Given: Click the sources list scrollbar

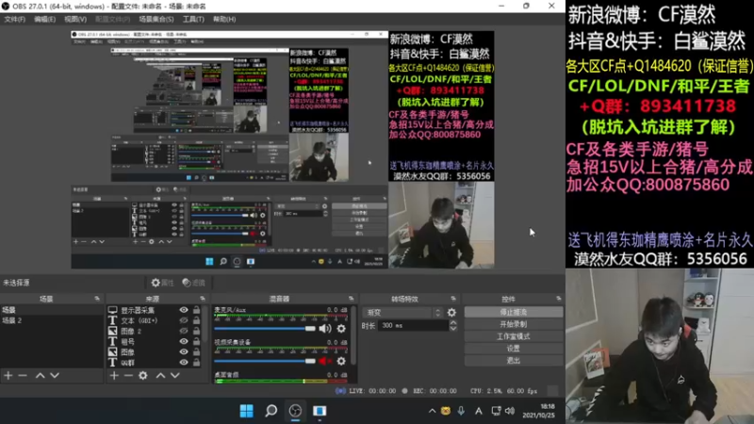Looking at the screenshot, I should pyautogui.click(x=205, y=324).
